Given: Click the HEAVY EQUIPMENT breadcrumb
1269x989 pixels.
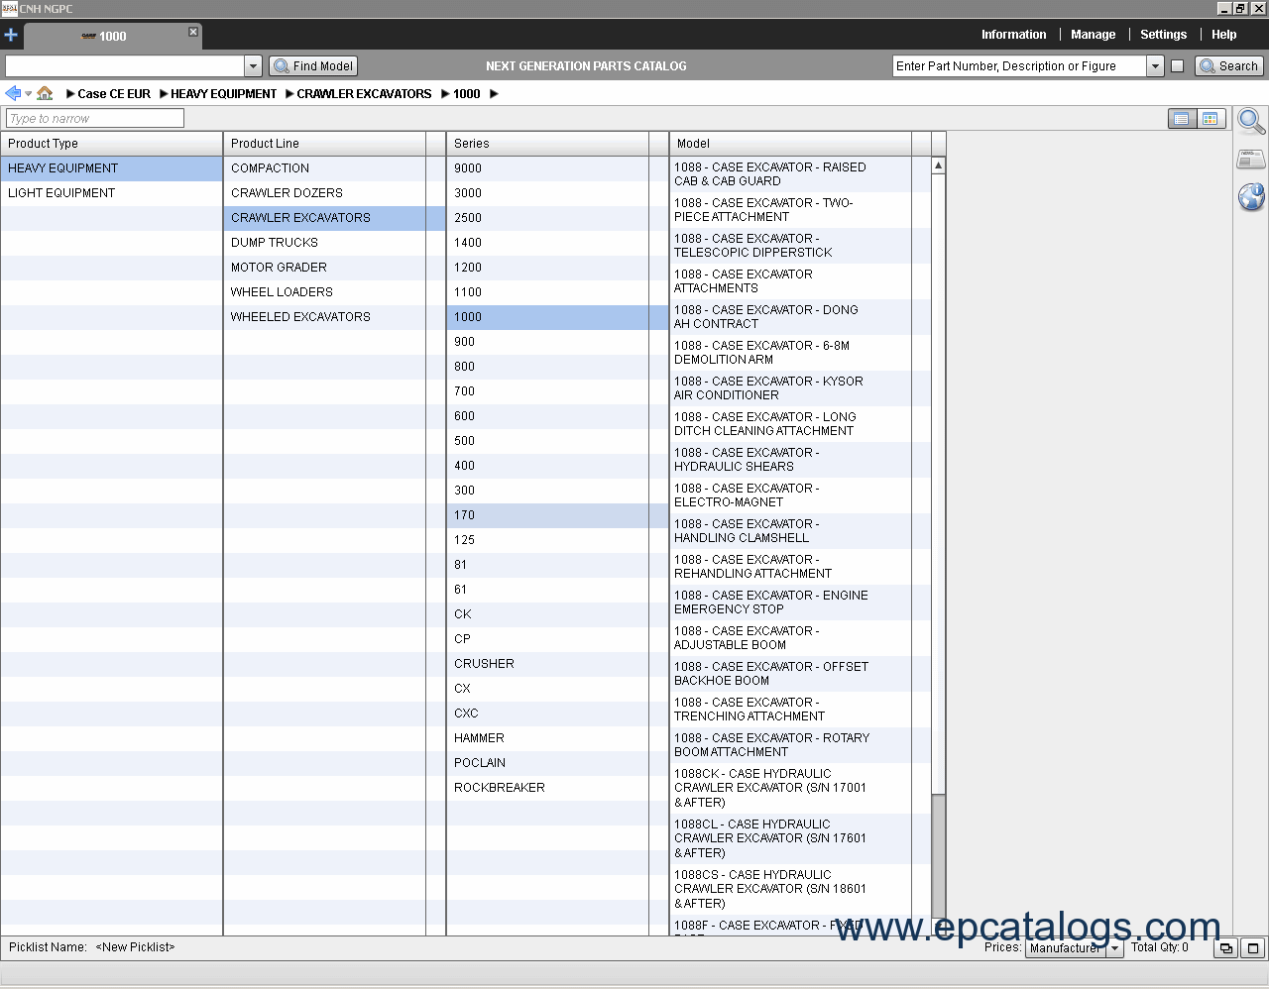Looking at the screenshot, I should 223,94.
